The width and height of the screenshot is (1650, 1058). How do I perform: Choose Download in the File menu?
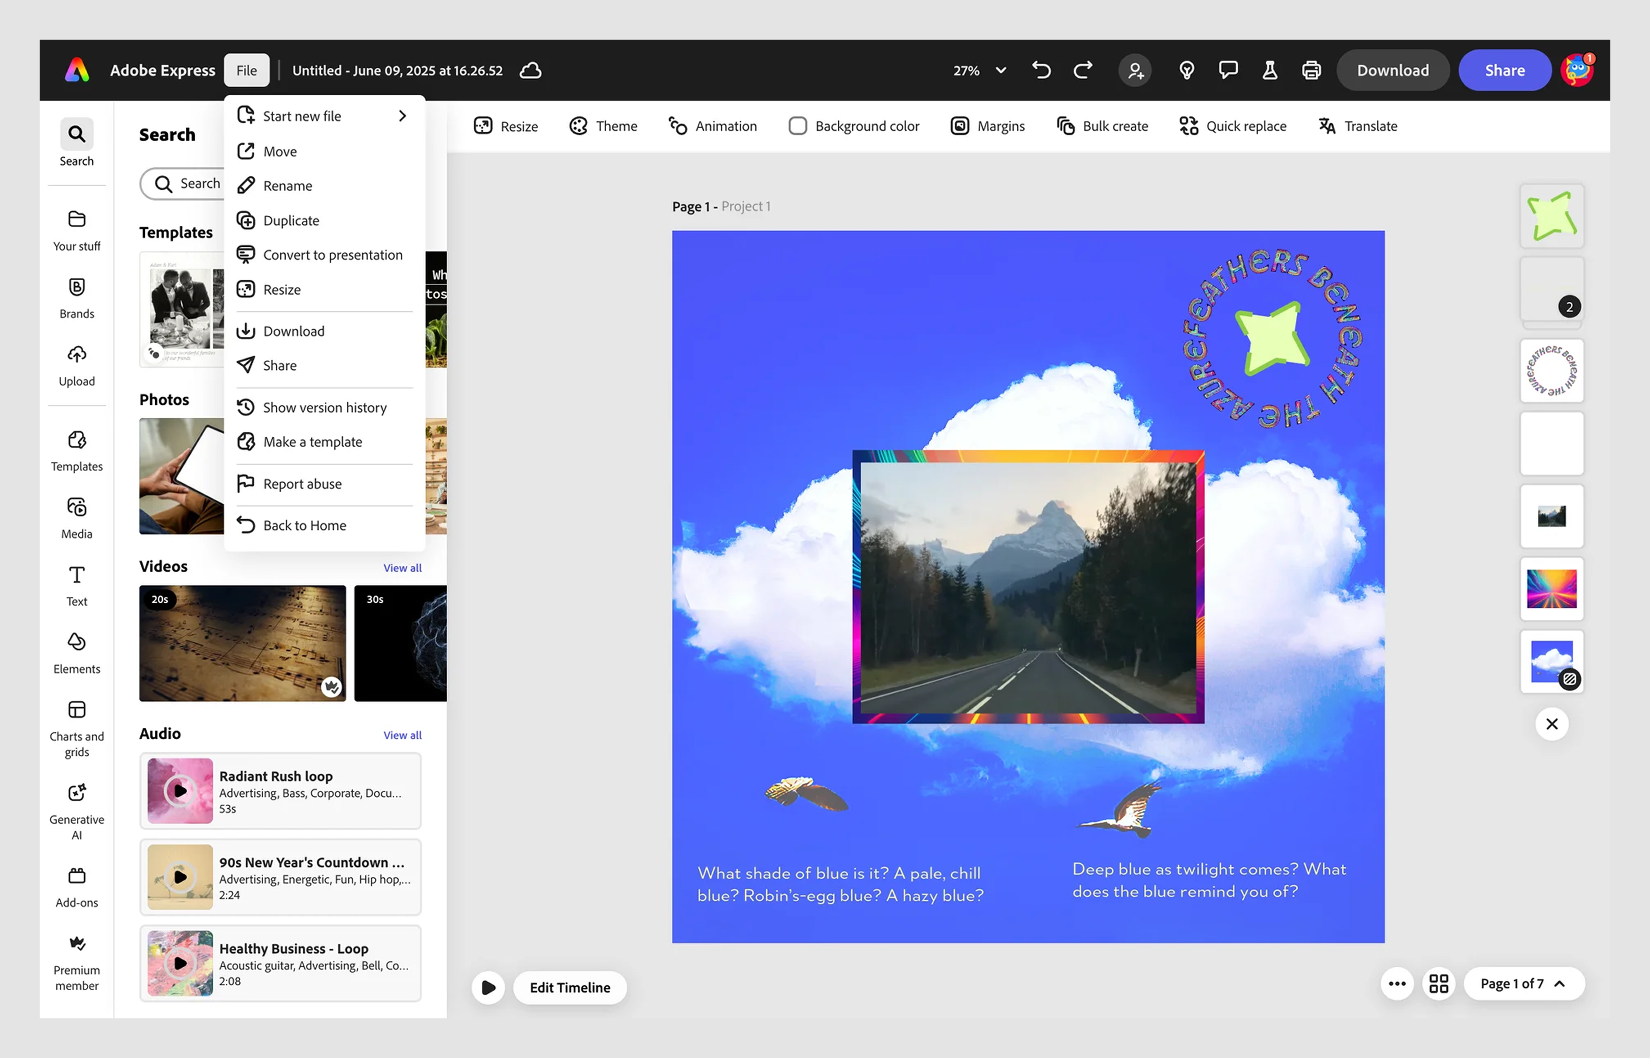pyautogui.click(x=324, y=331)
